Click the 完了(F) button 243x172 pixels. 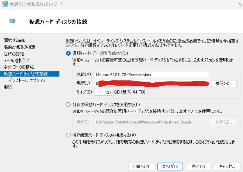[199, 167]
